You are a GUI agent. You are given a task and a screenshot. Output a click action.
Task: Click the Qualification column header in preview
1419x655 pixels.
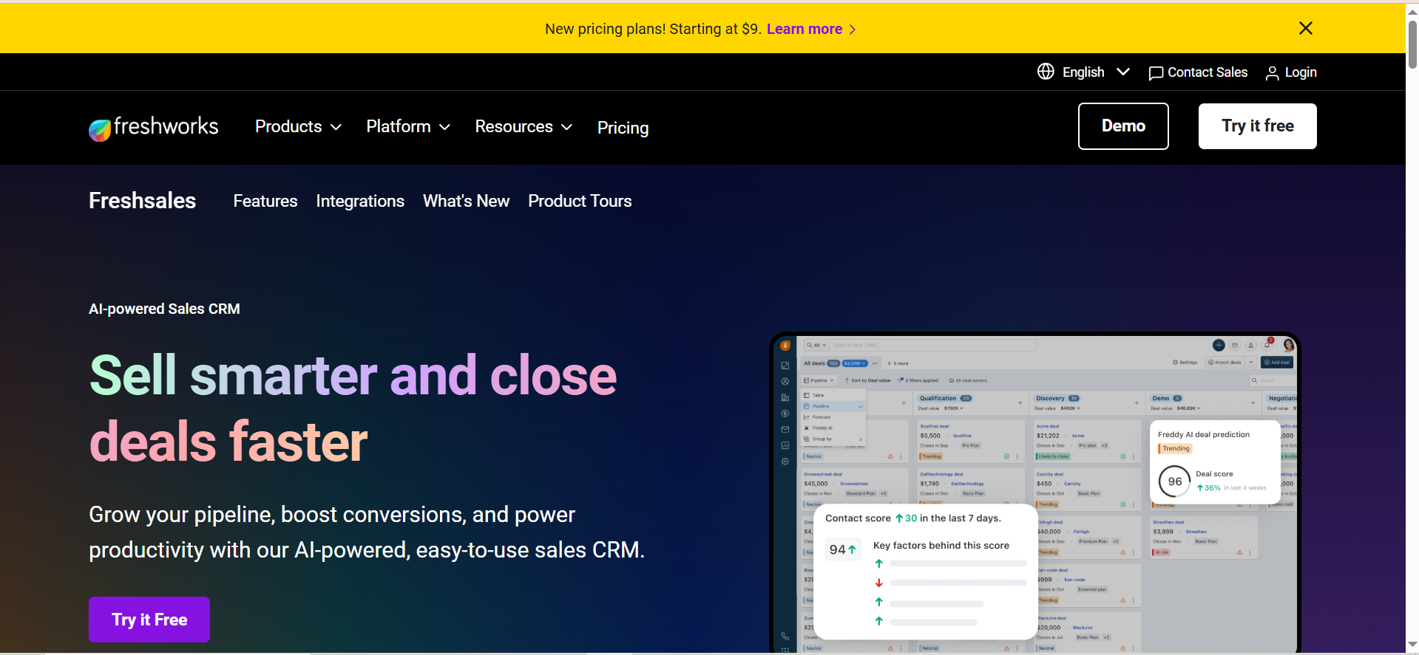[x=945, y=398]
